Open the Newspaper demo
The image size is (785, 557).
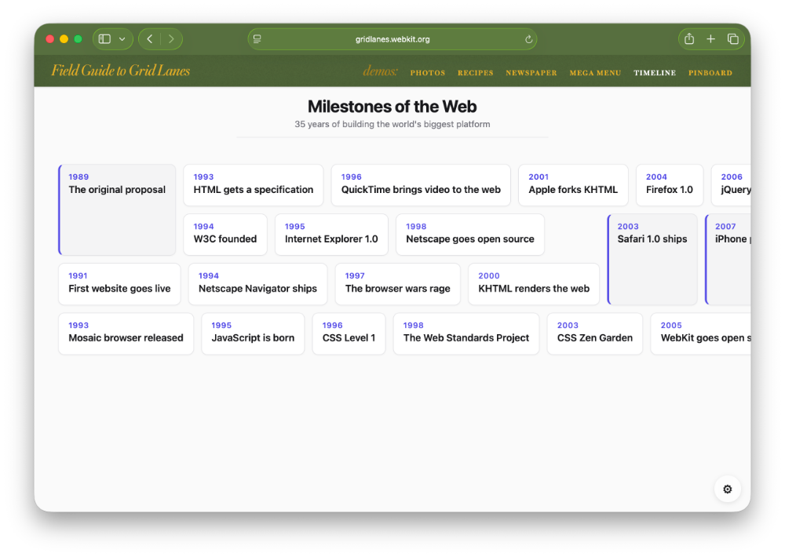tap(531, 73)
